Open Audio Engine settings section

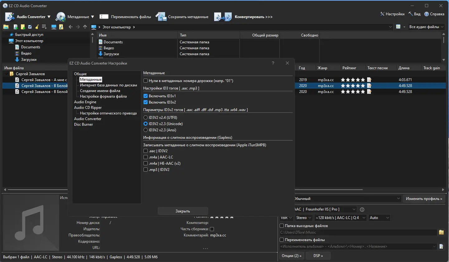[85, 102]
